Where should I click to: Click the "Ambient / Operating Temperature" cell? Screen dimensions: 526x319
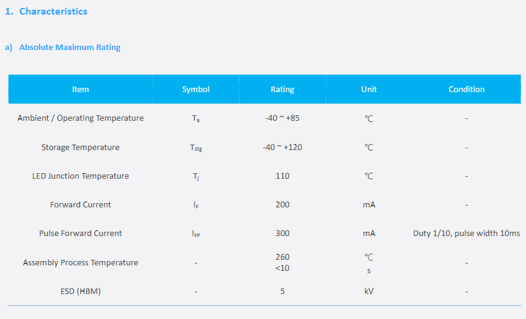click(81, 118)
